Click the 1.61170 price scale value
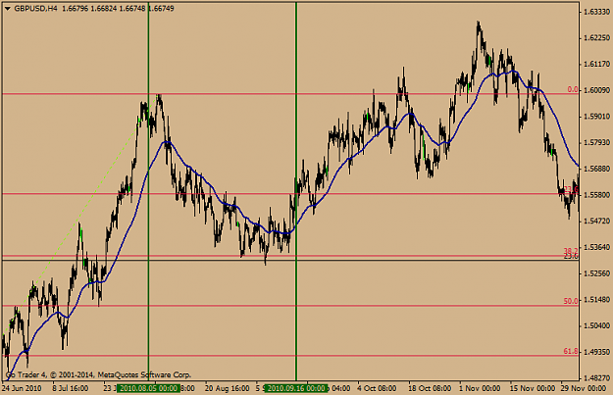Viewport: 613px width, 395px height. click(596, 64)
